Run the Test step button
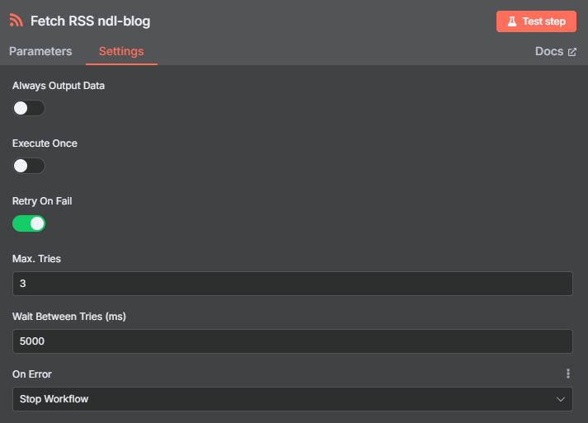This screenshot has width=588, height=423. pyautogui.click(x=536, y=21)
